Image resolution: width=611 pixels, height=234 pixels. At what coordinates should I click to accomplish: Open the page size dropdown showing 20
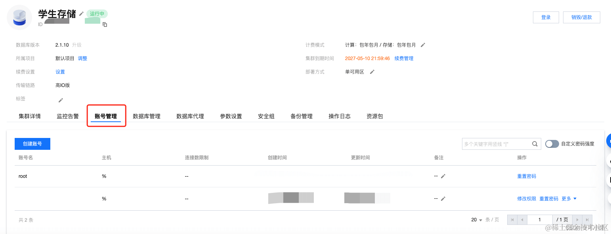coord(477,219)
